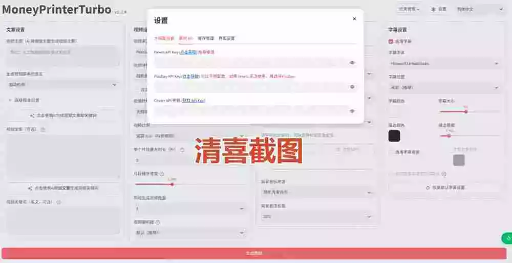The height and width of the screenshot is (263, 512).
Task: Open the 背景音乐音量 dropdown
Action: click(317, 217)
